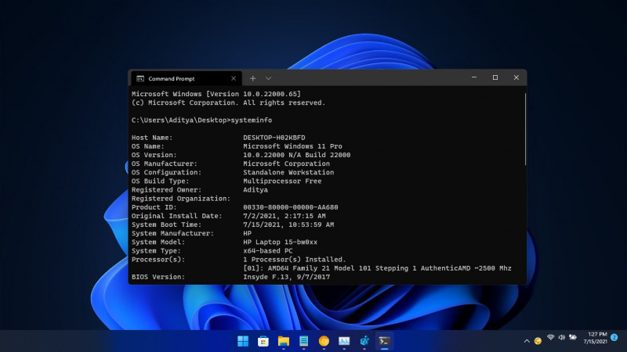The width and height of the screenshot is (627, 352).
Task: Click the 'Registered Organization:' label
Action: pyautogui.click(x=181, y=199)
